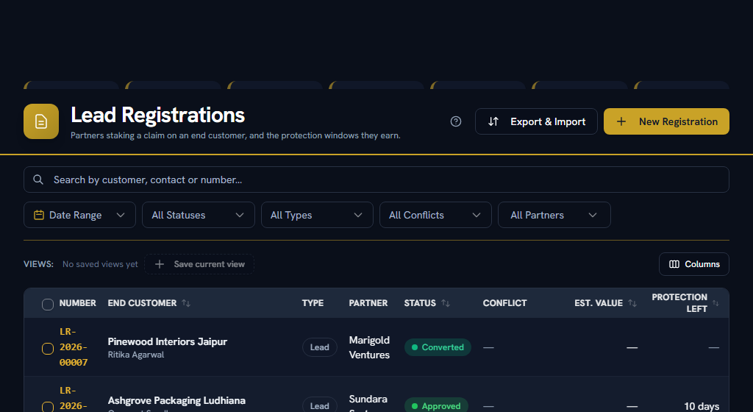Screen dimensions: 753x412
Task: Check the Ashgrove Packaging Ludhiana row checkbox
Action: [48, 407]
